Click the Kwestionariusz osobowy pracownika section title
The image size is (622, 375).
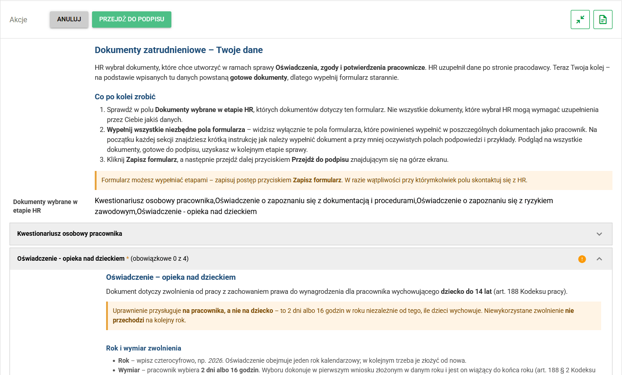[70, 234]
